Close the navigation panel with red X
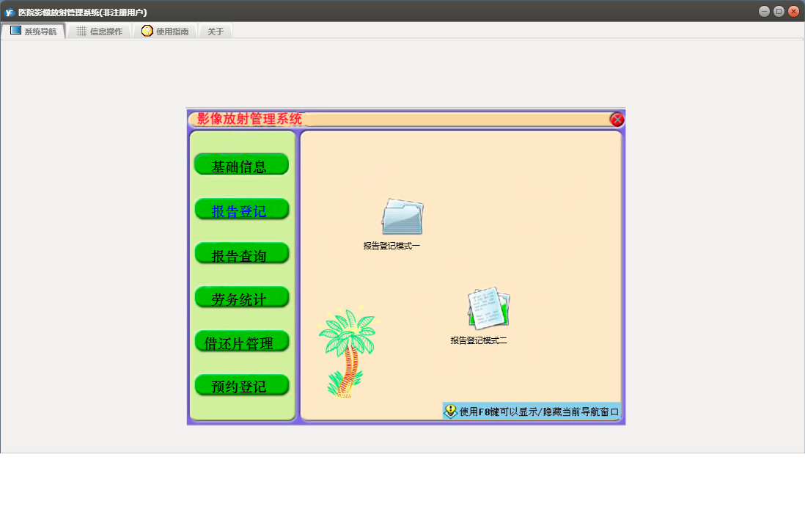 click(x=617, y=120)
